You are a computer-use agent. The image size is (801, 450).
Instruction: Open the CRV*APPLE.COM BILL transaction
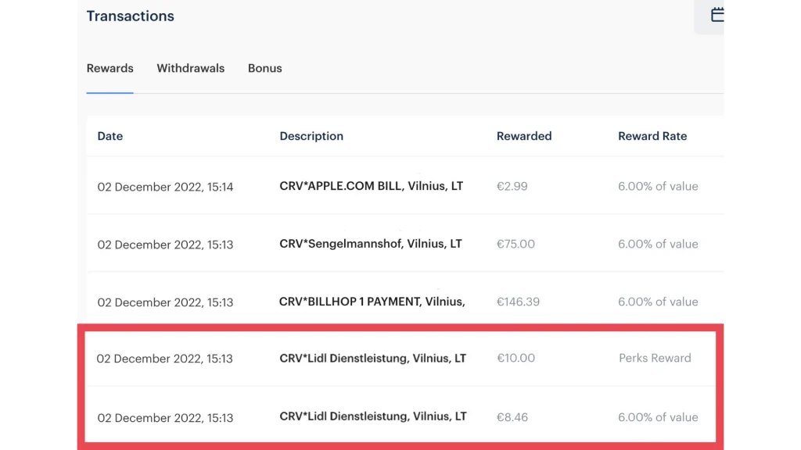pos(371,187)
